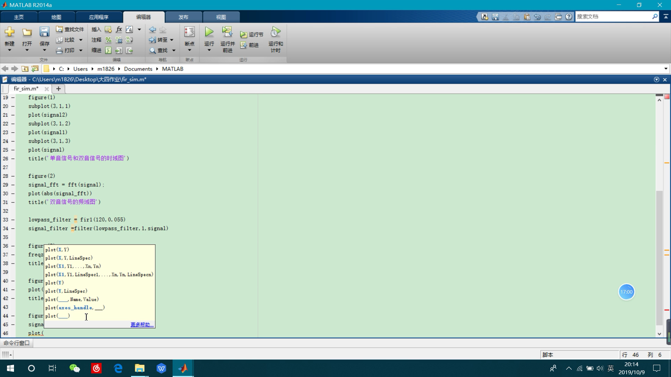This screenshot has width=671, height=377.
Task: Expand the Breakpoints (断点) dropdown
Action: tap(189, 50)
